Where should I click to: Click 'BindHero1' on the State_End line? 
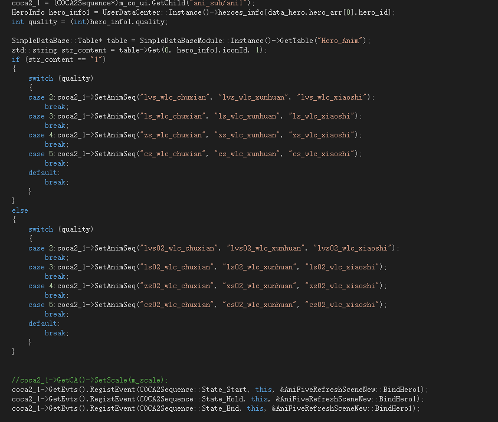pos(393,408)
